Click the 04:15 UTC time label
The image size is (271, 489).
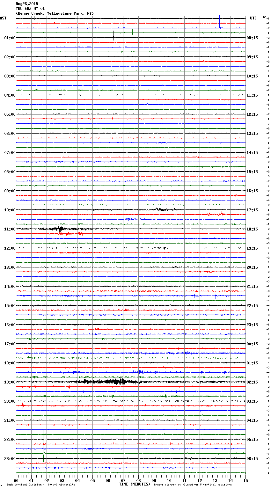pyautogui.click(x=252, y=420)
